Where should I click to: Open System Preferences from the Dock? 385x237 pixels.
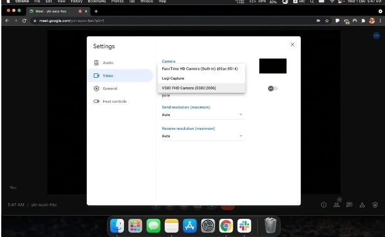pyautogui.click(x=208, y=226)
